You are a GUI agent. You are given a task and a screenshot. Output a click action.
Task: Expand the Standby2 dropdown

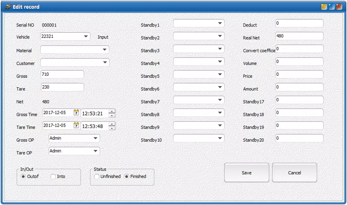coord(199,36)
